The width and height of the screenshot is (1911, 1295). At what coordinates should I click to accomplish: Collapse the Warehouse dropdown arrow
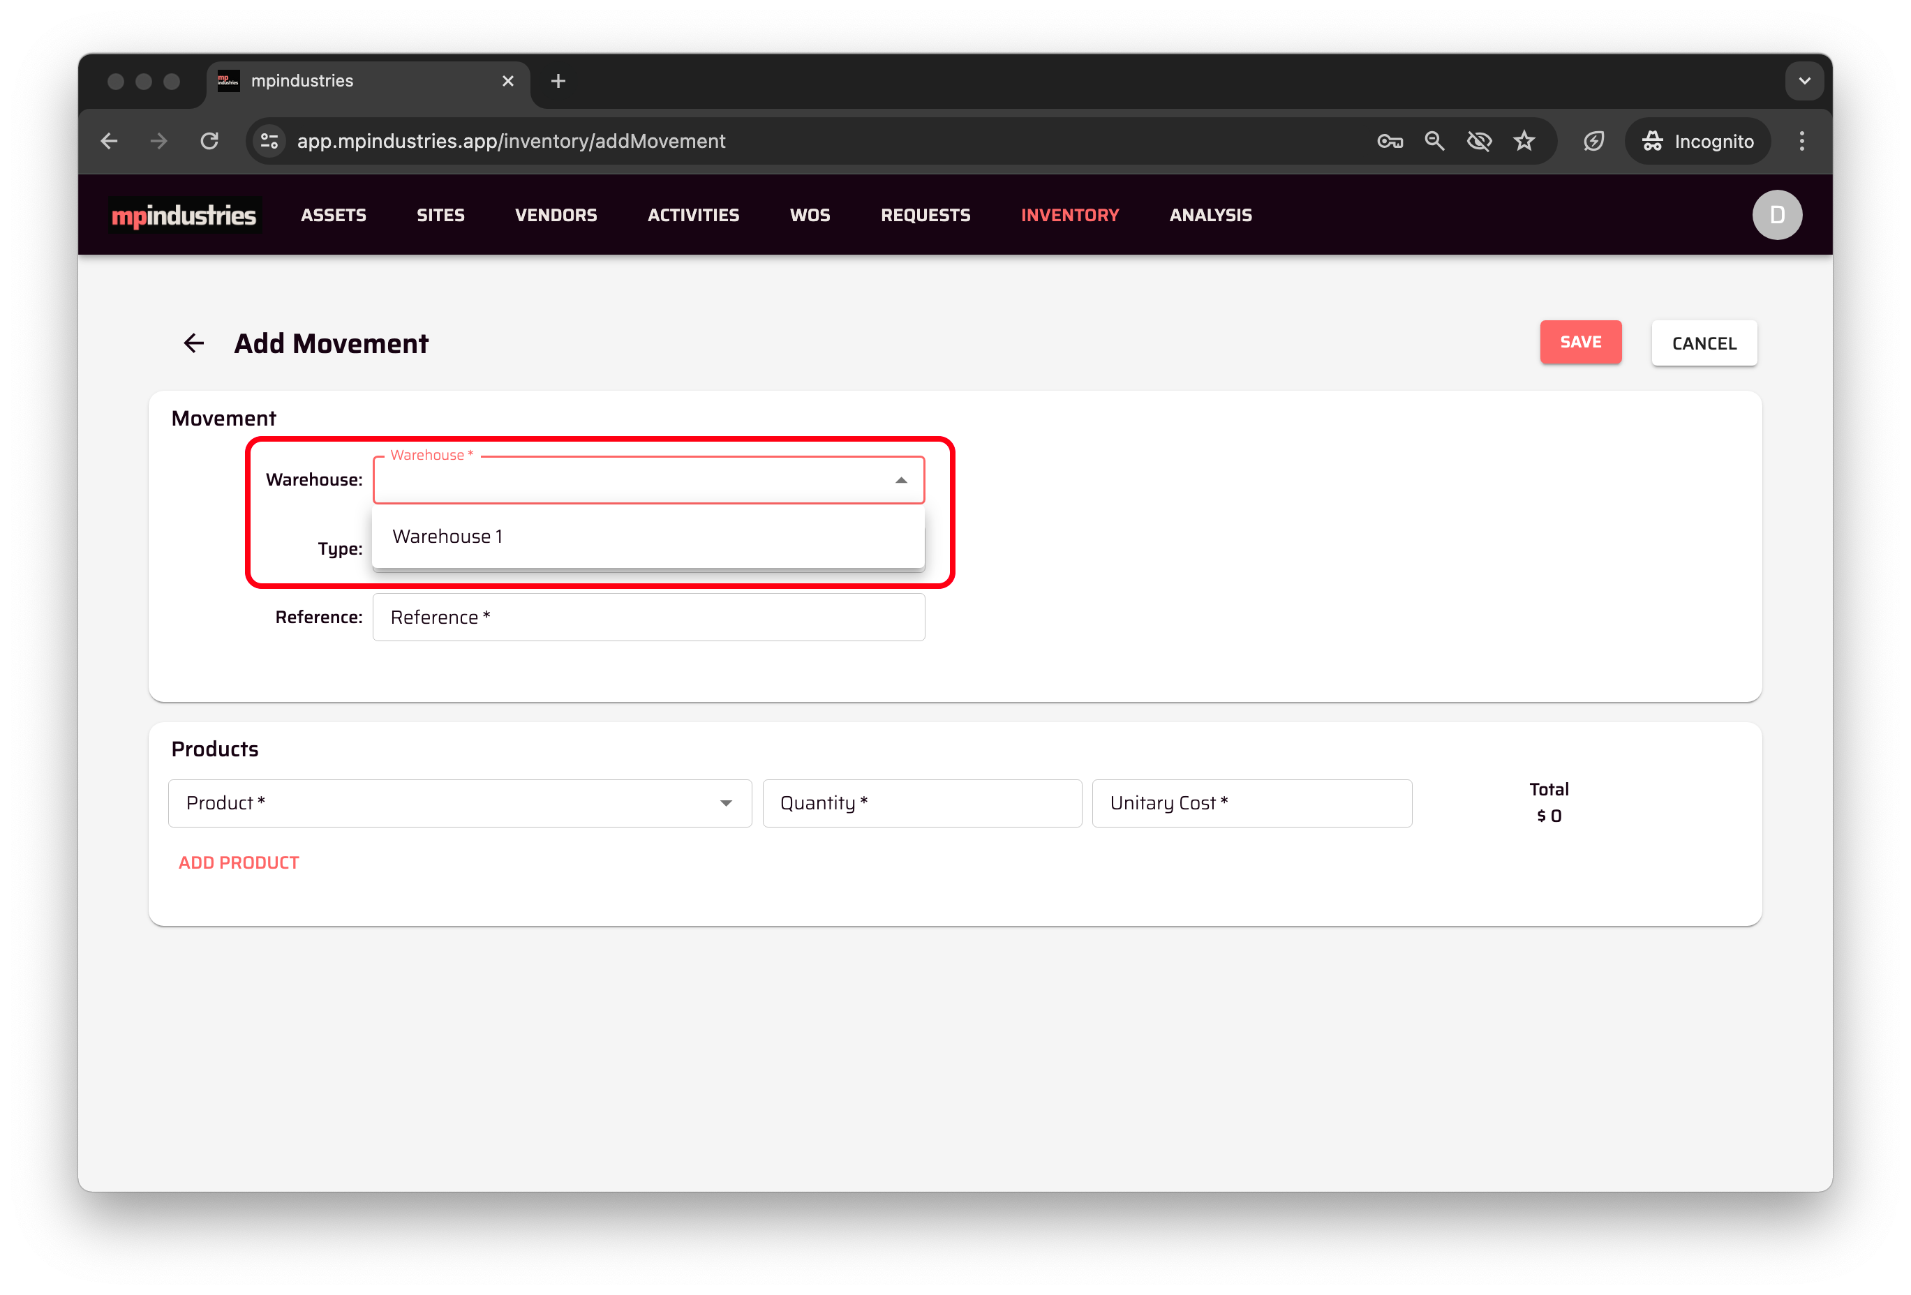[x=900, y=480]
